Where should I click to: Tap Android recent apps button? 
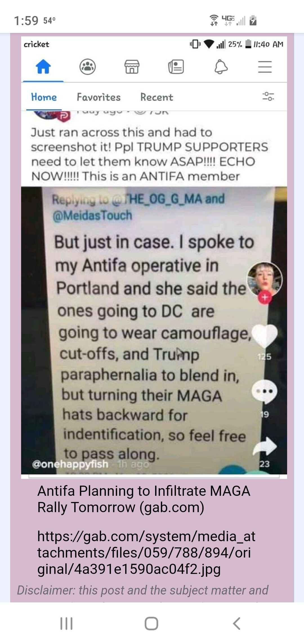(67, 623)
